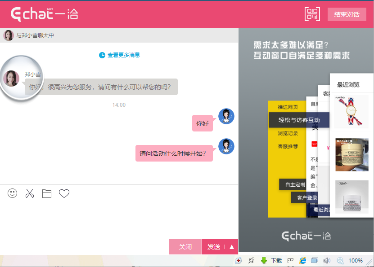Screen dimensions: 374x267
Task: Open the QR code scanner icon
Action: click(x=312, y=14)
